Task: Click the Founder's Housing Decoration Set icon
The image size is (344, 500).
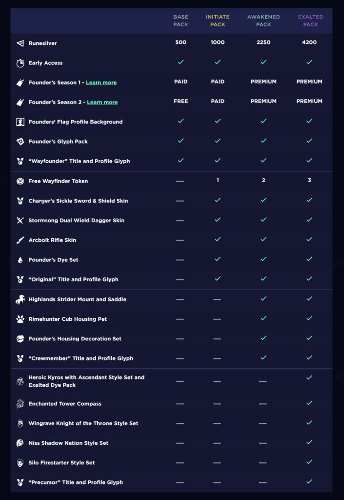Action: click(20, 339)
